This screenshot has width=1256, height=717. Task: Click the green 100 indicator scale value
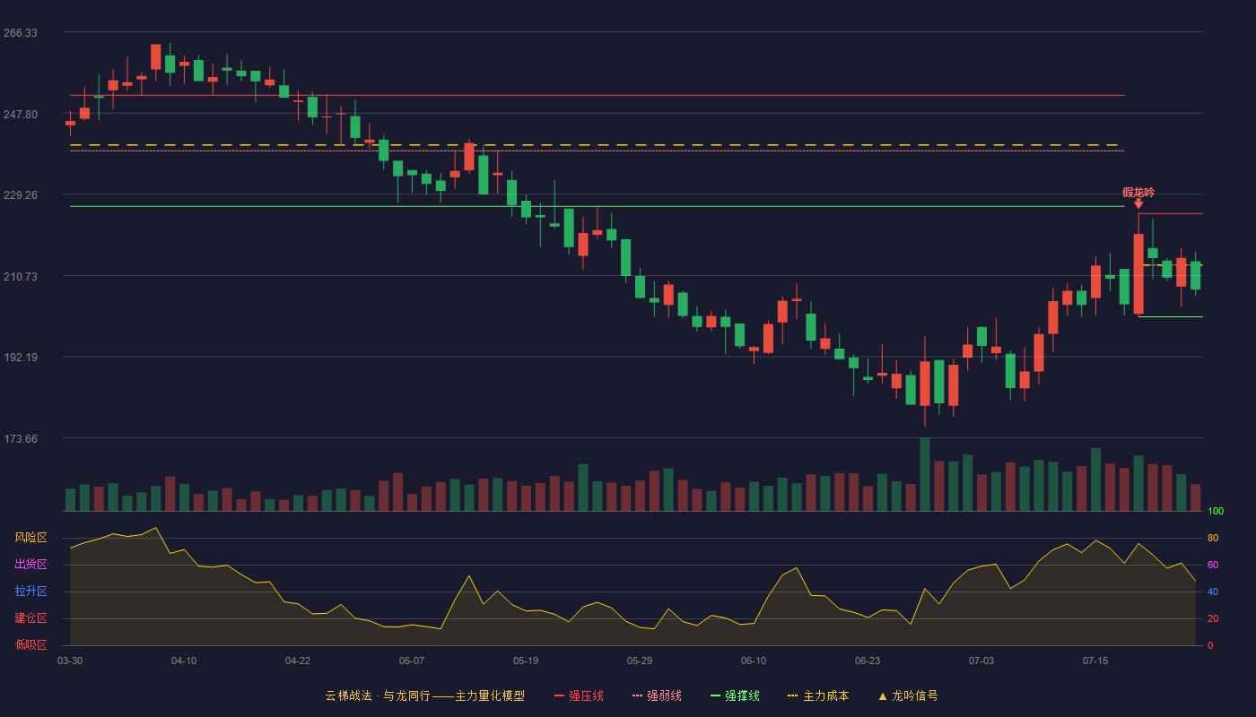1216,512
